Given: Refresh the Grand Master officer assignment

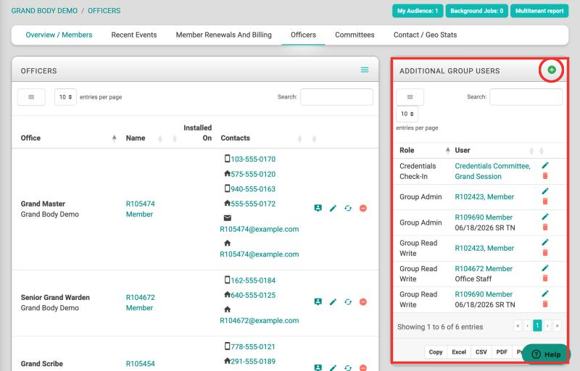Looking at the screenshot, I should click(348, 209).
